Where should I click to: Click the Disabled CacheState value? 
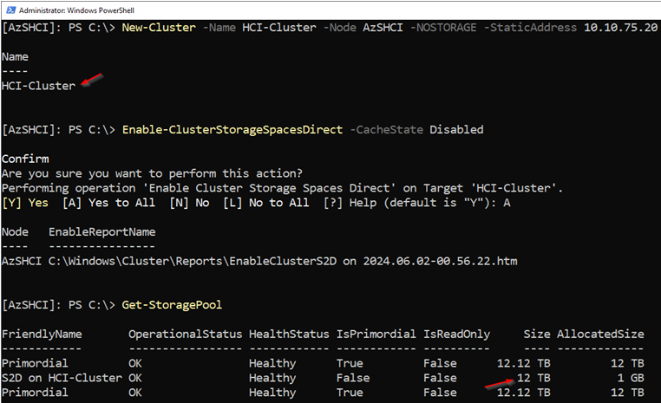coord(456,130)
